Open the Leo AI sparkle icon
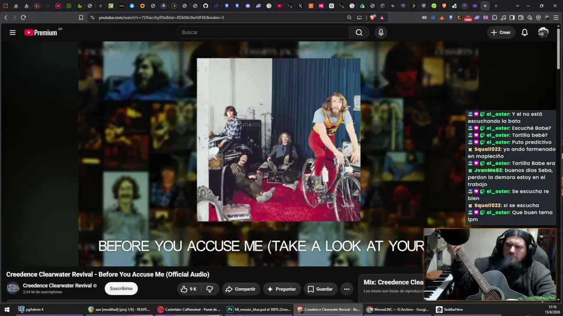 [530, 18]
